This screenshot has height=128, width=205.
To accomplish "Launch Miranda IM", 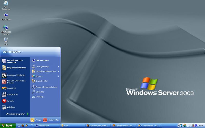I will (15, 88).
